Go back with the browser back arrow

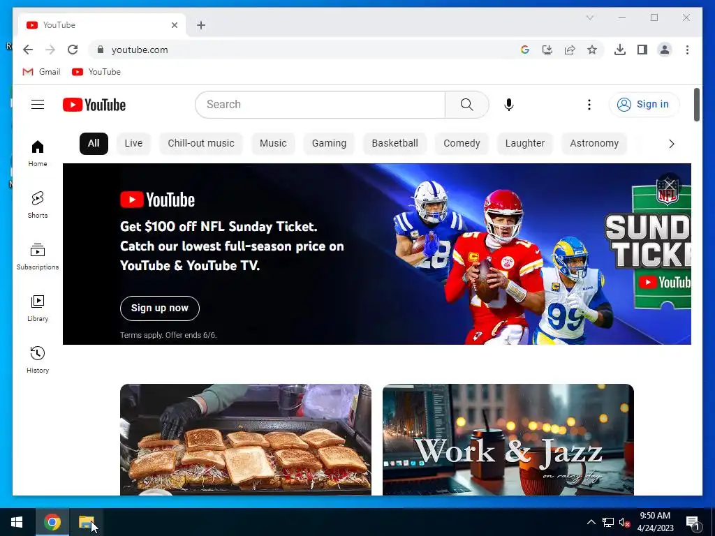(28, 50)
